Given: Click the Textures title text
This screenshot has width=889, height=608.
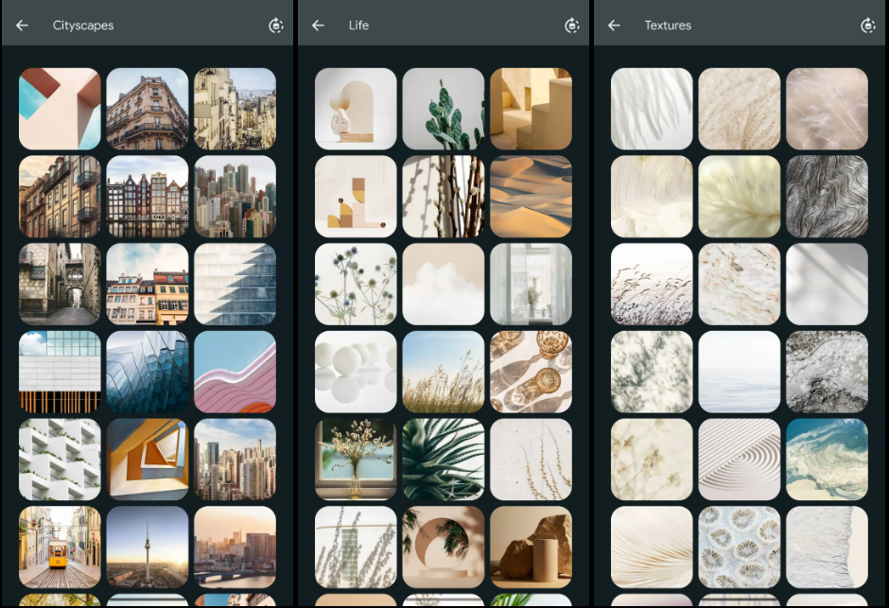Looking at the screenshot, I should (668, 26).
